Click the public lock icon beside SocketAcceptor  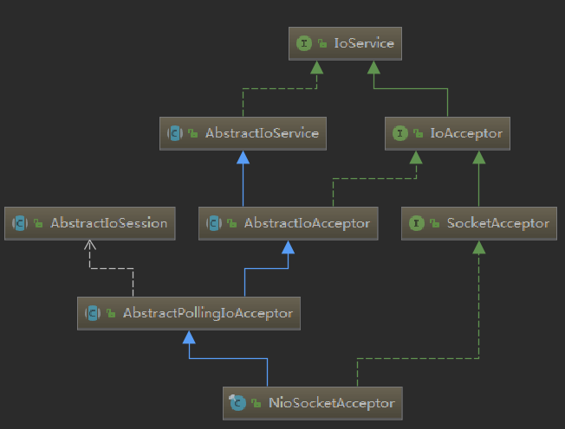[x=435, y=224]
